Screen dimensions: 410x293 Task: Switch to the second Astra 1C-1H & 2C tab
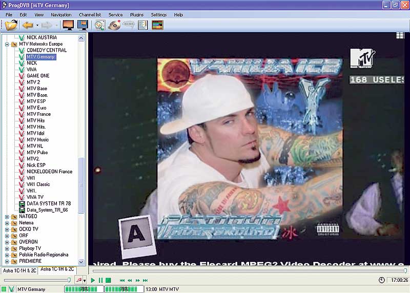[57, 269]
